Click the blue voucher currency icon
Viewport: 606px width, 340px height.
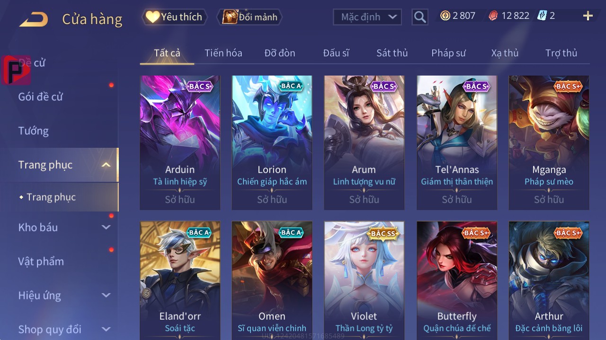click(542, 16)
